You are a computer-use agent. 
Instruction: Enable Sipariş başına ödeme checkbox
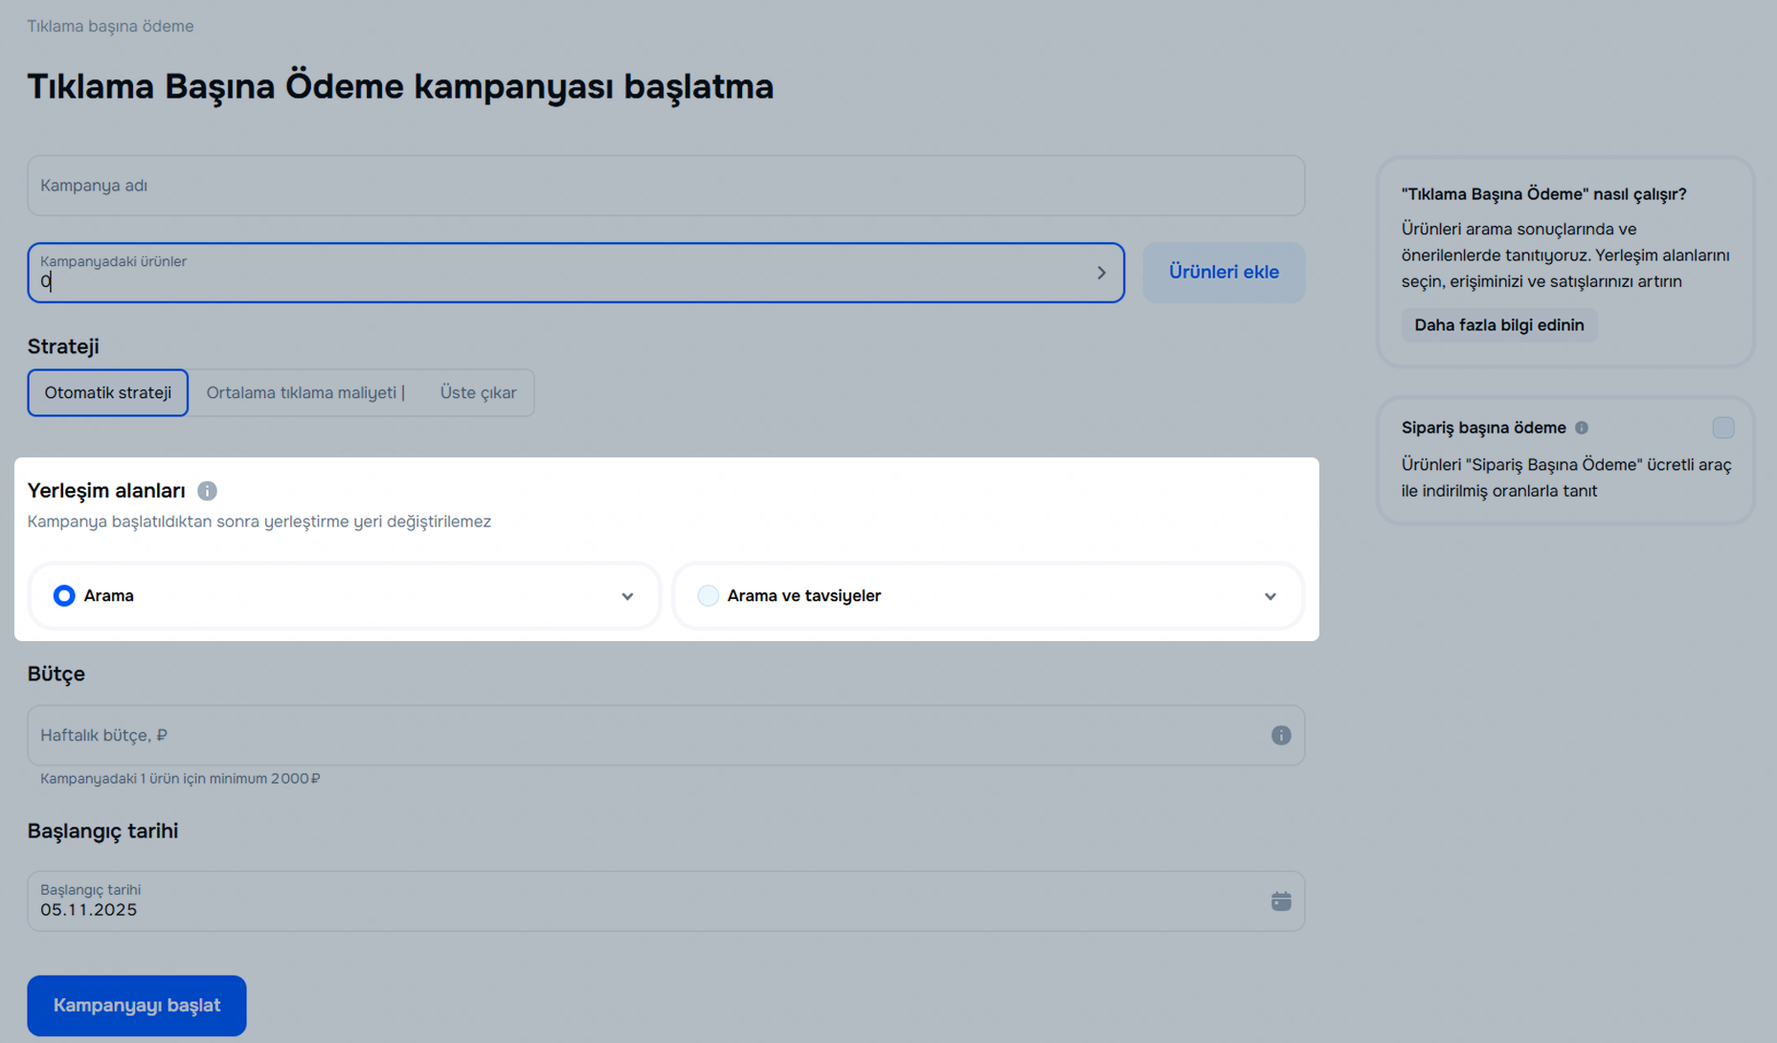click(1722, 428)
